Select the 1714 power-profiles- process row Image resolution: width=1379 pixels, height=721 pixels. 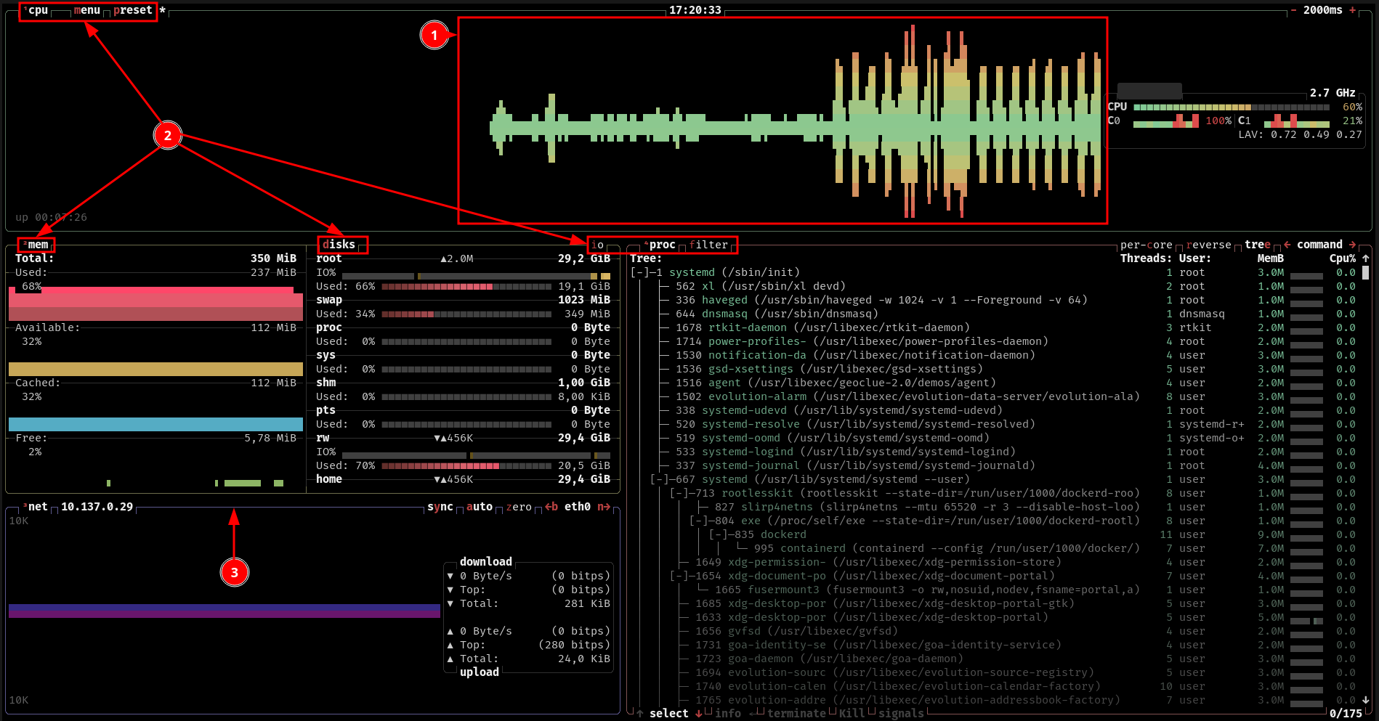(x=994, y=341)
